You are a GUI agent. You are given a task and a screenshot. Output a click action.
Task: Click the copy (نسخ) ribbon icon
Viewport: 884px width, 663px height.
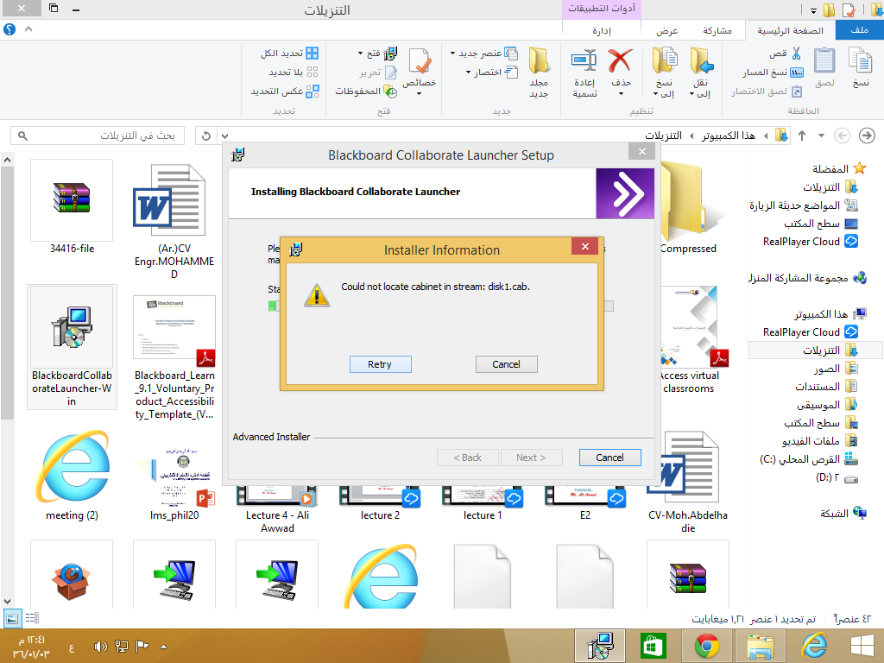tap(861, 61)
